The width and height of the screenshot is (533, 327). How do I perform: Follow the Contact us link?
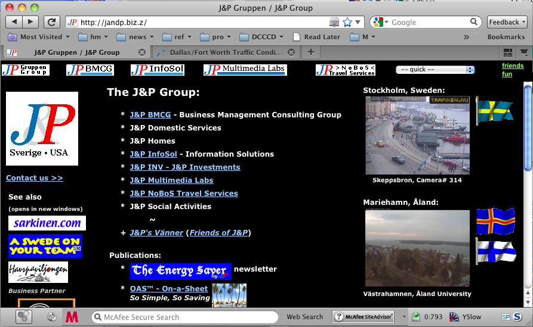(x=34, y=177)
